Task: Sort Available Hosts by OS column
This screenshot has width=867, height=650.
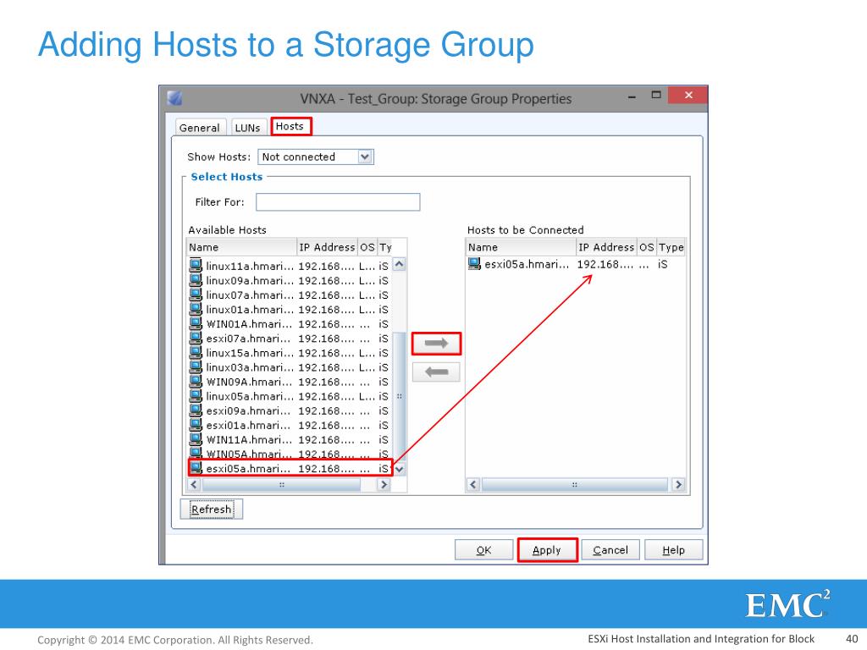Action: click(367, 247)
